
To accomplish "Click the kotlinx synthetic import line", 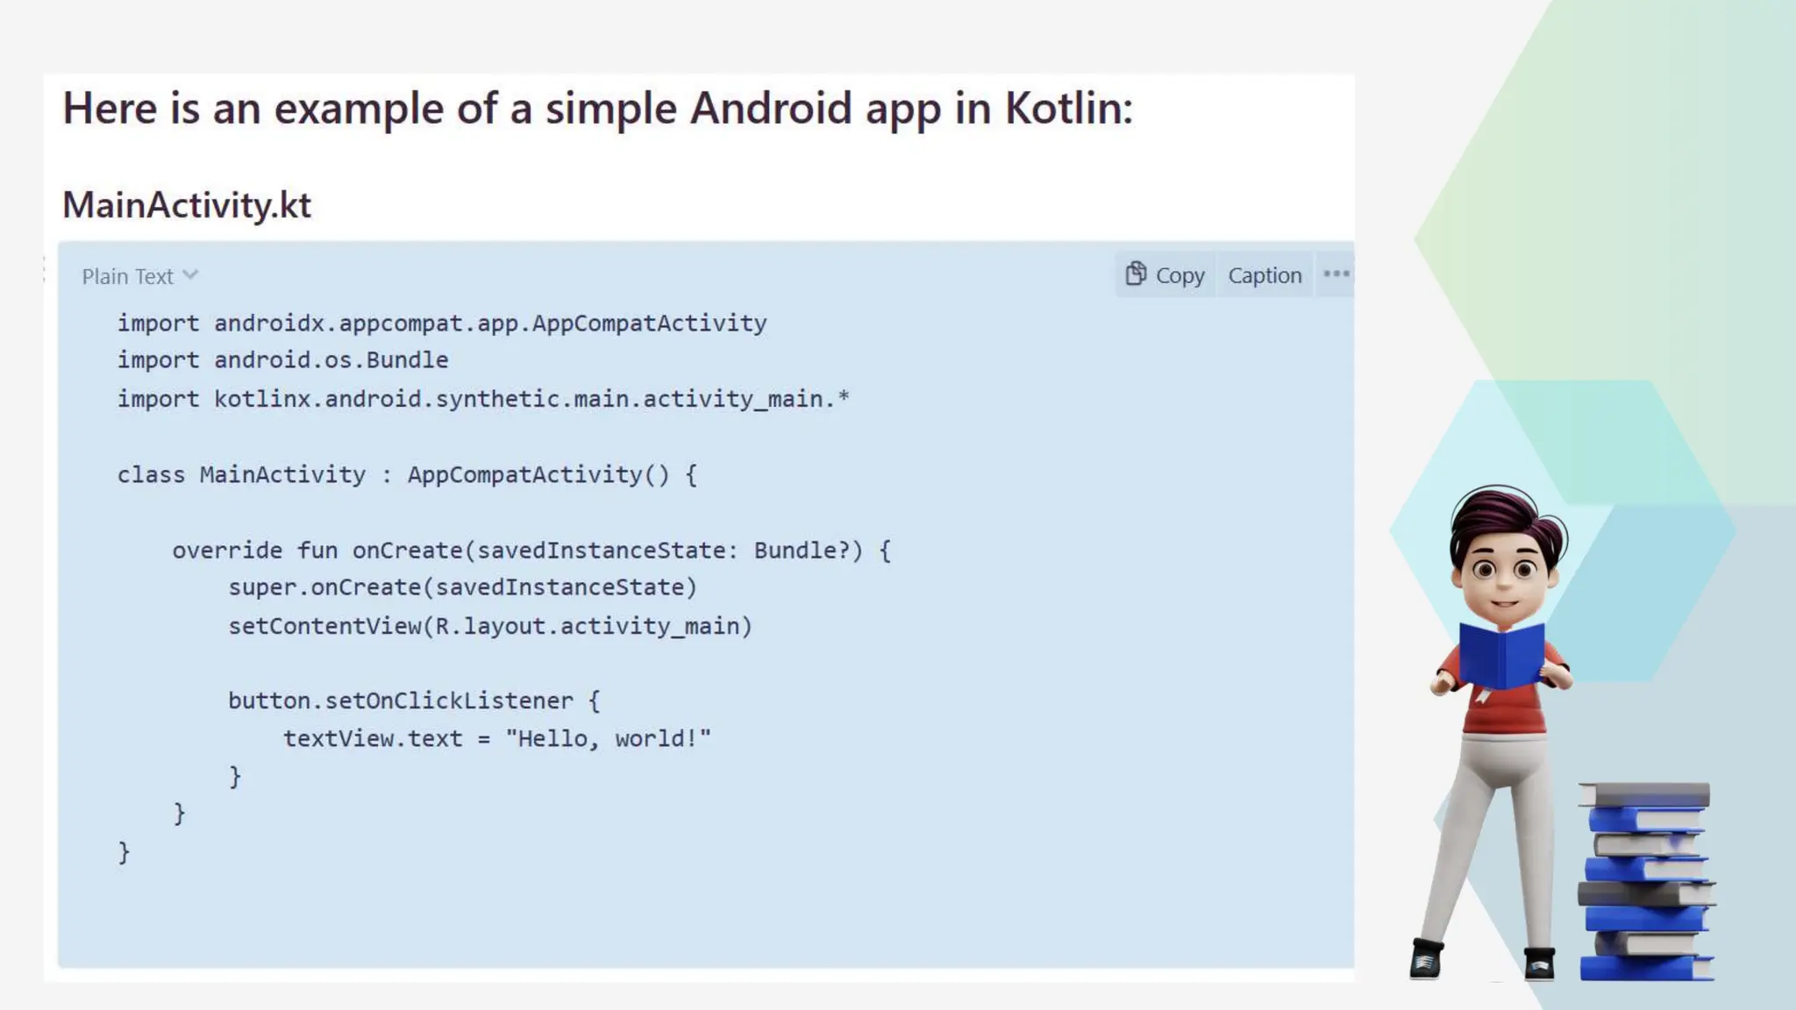I will [483, 399].
